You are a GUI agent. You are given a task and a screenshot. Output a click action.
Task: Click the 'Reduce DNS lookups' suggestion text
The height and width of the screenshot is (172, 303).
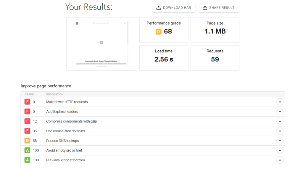(x=62, y=141)
